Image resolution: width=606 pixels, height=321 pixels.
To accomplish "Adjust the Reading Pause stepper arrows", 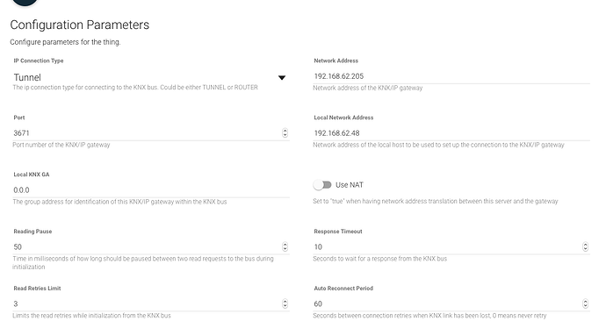I will point(285,247).
